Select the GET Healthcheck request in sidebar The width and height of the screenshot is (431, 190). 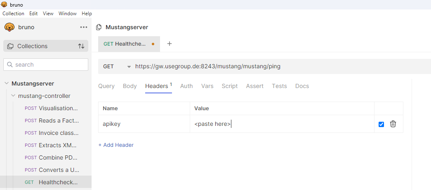click(x=46, y=182)
